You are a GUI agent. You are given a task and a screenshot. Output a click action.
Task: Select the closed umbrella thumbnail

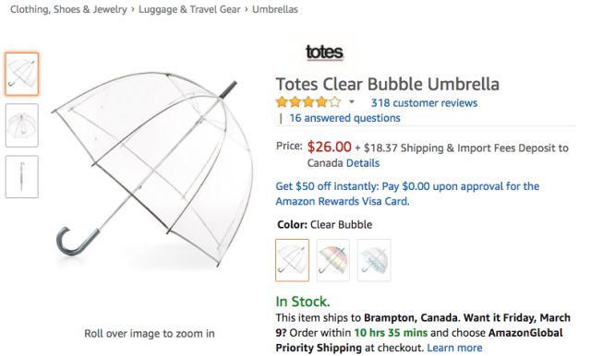click(x=22, y=176)
